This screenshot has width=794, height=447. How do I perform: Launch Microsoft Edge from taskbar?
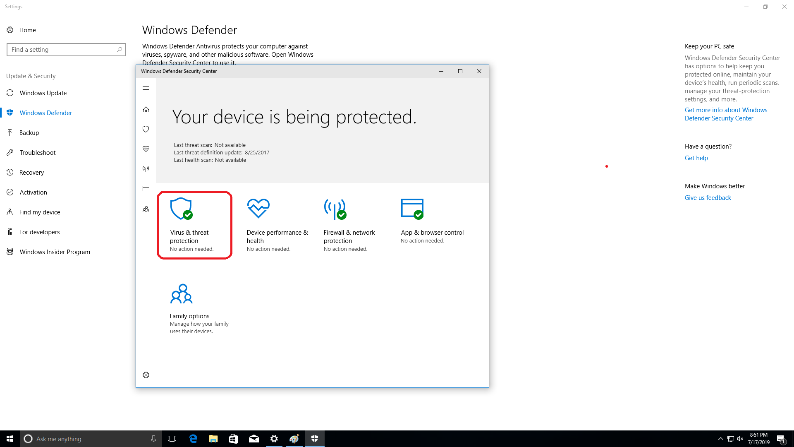click(x=193, y=439)
